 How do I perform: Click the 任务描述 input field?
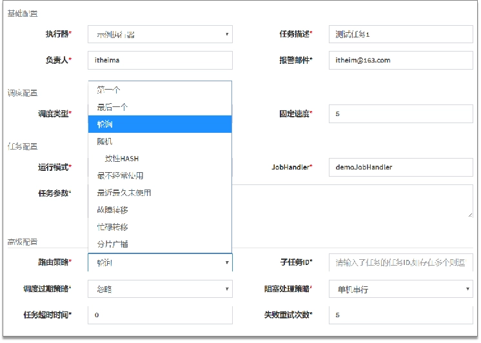pos(400,34)
